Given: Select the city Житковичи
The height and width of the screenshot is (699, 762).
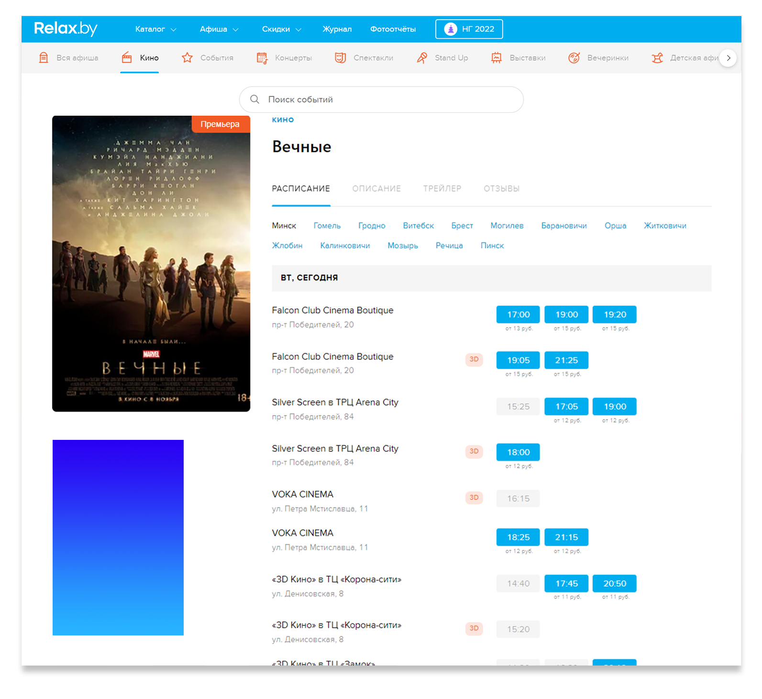Looking at the screenshot, I should click(665, 226).
